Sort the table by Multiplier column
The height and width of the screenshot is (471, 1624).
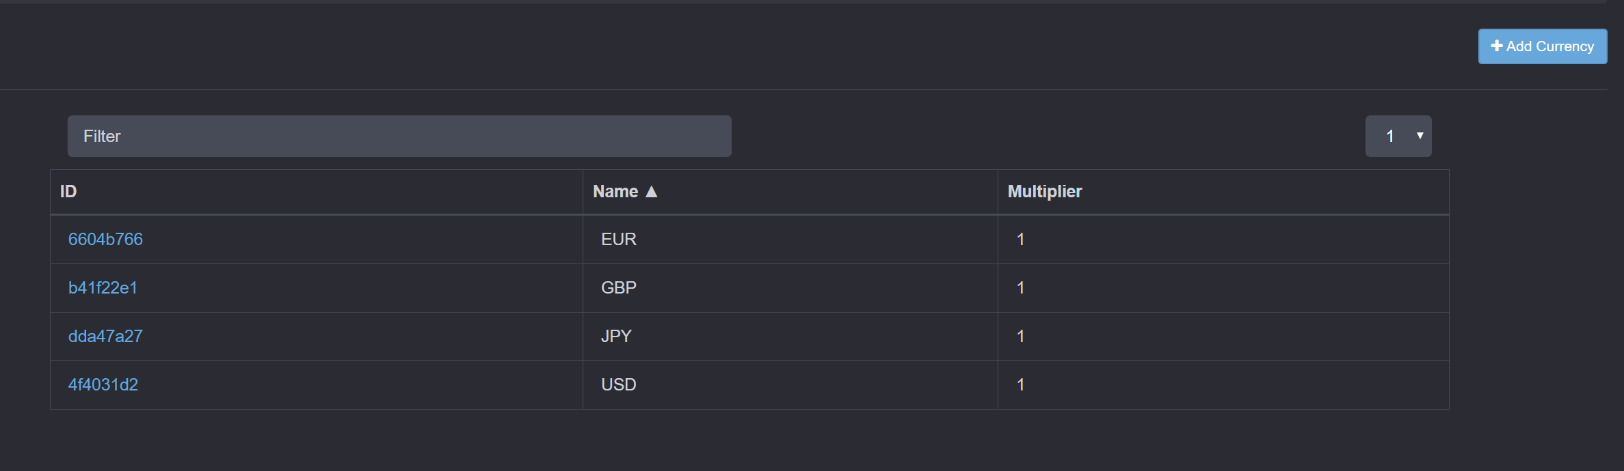1044,192
